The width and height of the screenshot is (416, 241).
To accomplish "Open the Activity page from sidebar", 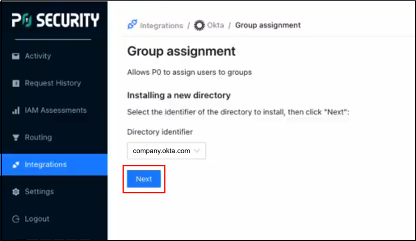I will click(38, 56).
